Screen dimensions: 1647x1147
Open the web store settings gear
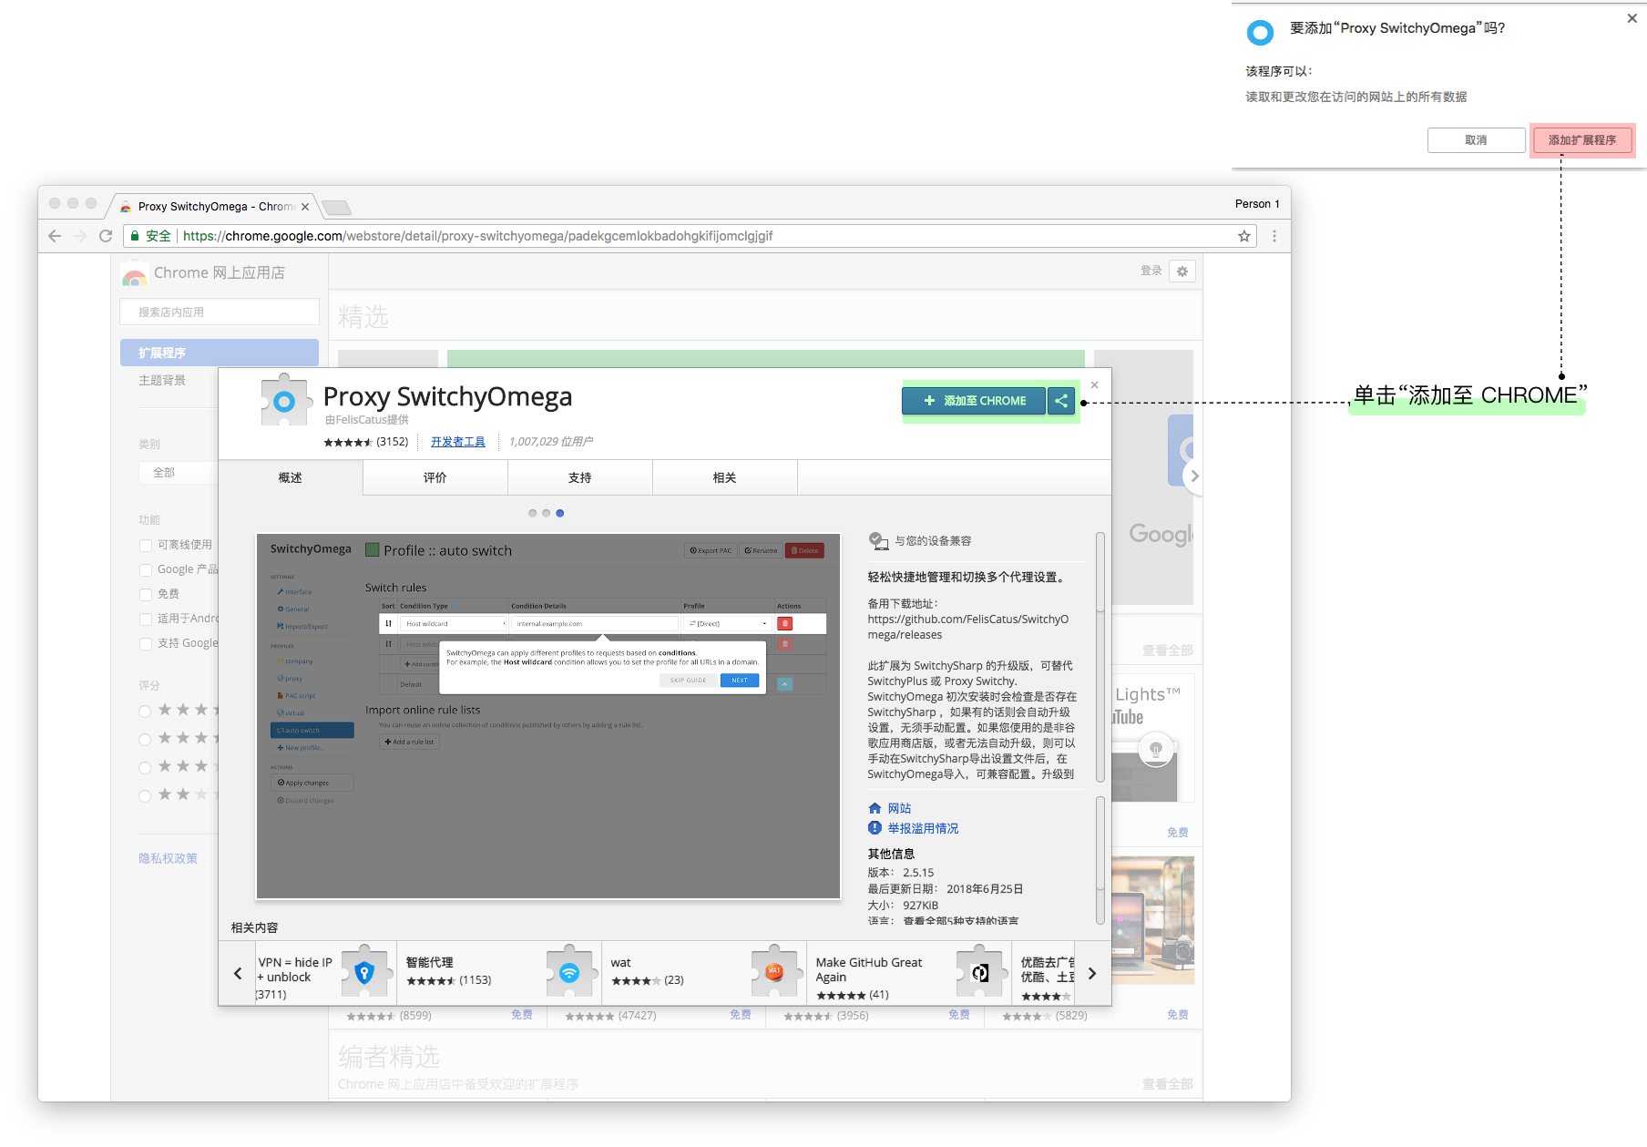(1182, 271)
